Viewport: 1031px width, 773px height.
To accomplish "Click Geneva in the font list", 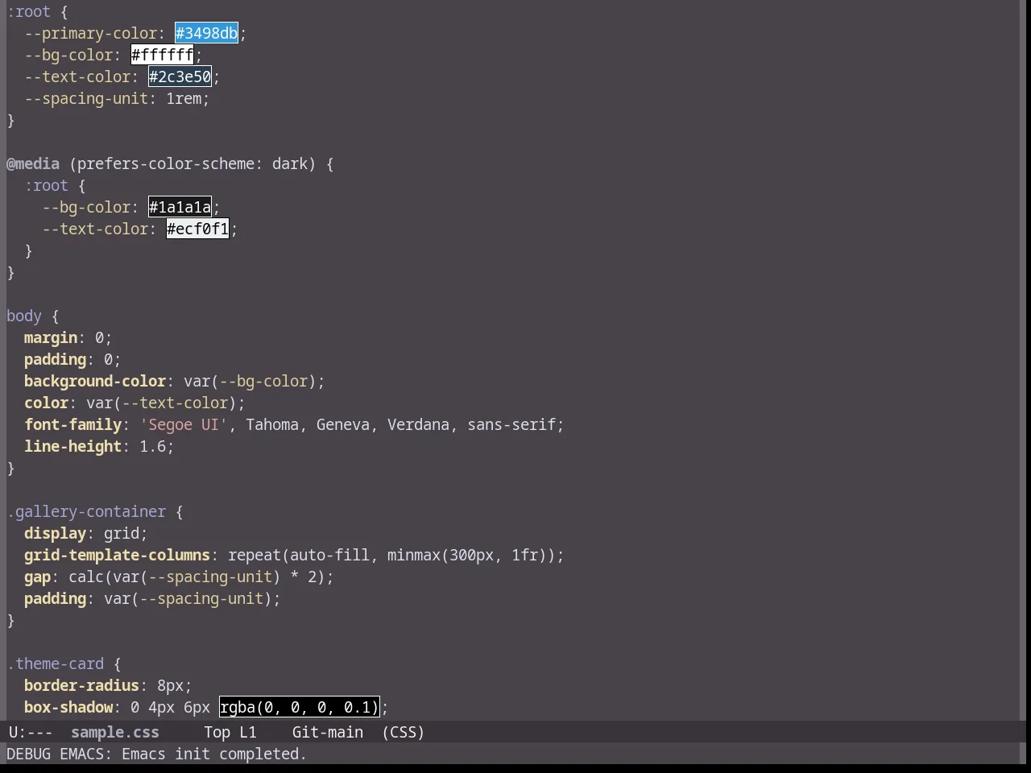I will coord(343,424).
